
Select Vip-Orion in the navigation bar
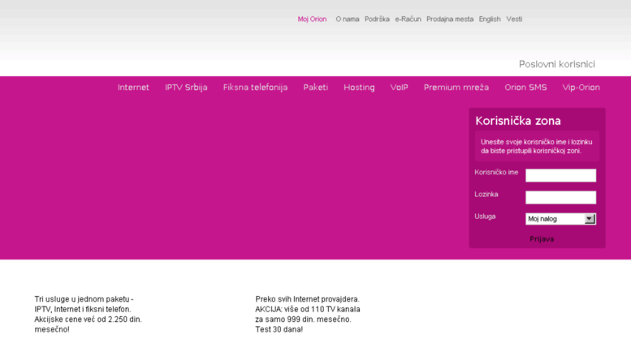[x=581, y=87]
